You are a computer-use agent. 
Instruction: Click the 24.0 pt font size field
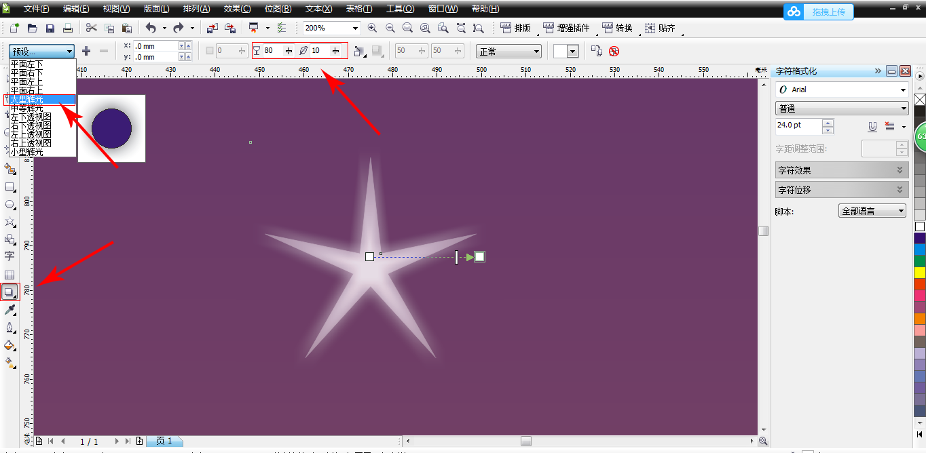(x=798, y=126)
